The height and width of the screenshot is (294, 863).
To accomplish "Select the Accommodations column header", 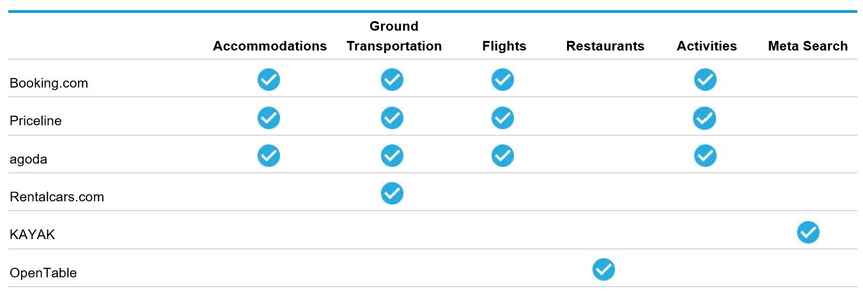I will click(270, 46).
